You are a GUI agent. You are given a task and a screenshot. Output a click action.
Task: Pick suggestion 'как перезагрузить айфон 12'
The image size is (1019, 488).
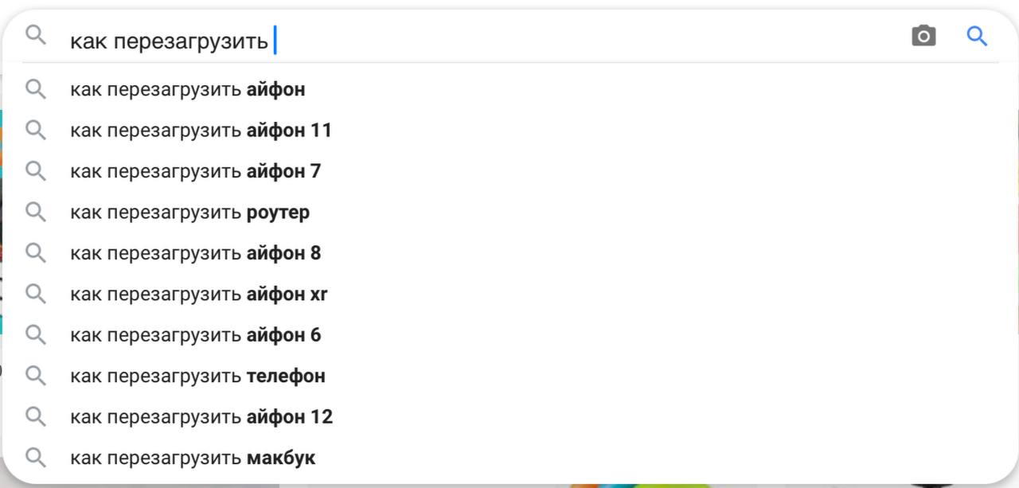(509, 417)
